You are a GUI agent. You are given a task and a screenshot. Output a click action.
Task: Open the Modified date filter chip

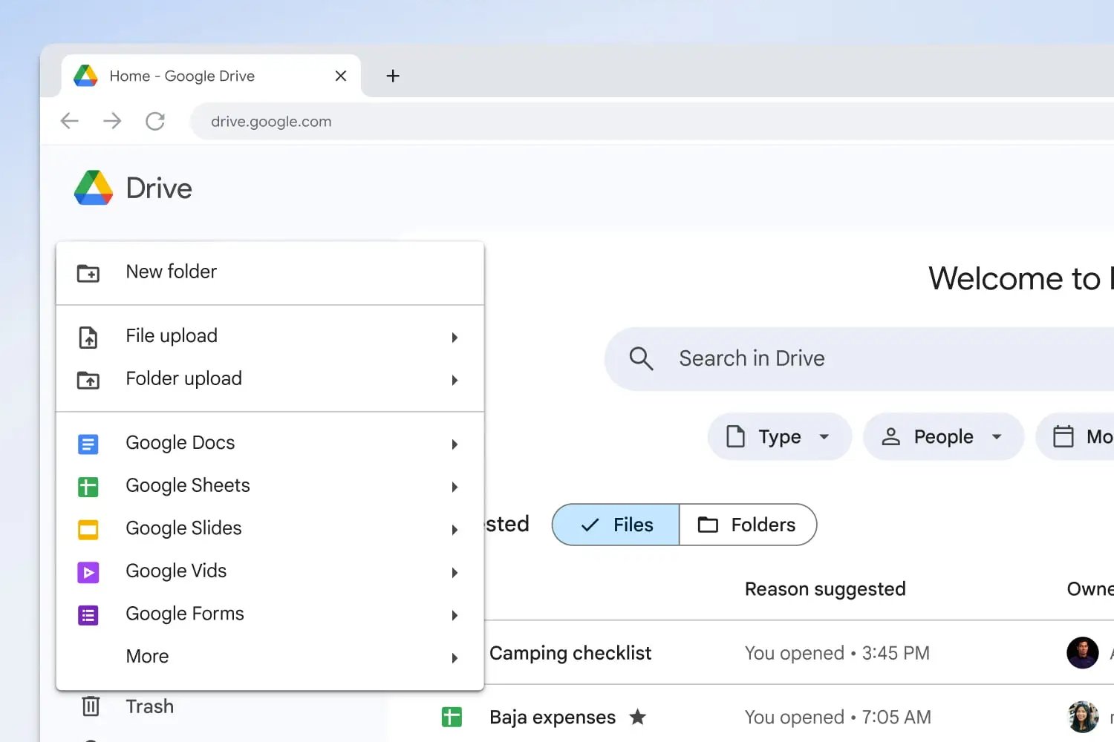coord(1075,436)
